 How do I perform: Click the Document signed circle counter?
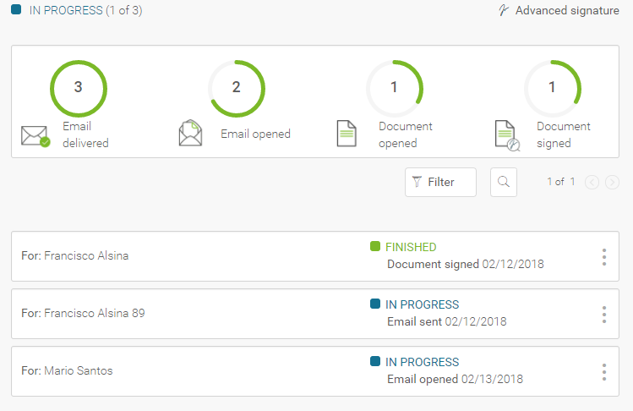(553, 89)
